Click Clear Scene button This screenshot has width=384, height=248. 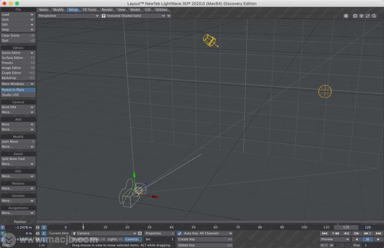18,36
